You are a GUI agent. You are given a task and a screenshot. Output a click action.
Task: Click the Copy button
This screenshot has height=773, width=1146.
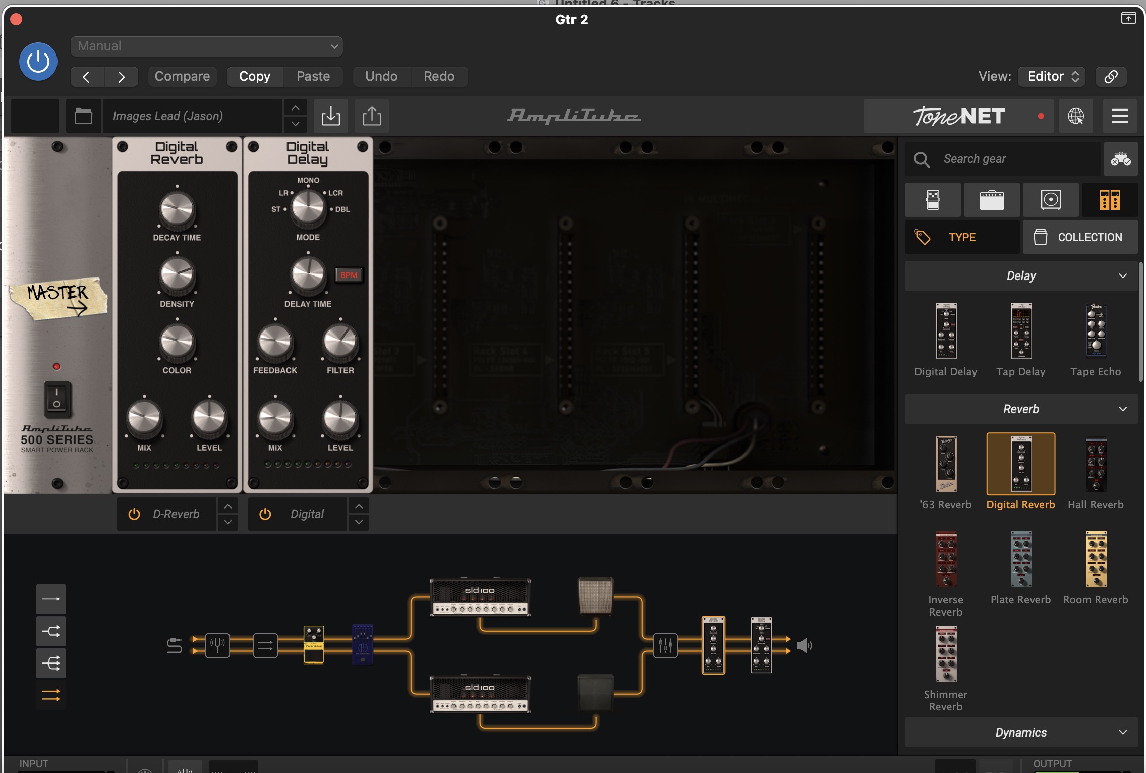click(x=255, y=76)
